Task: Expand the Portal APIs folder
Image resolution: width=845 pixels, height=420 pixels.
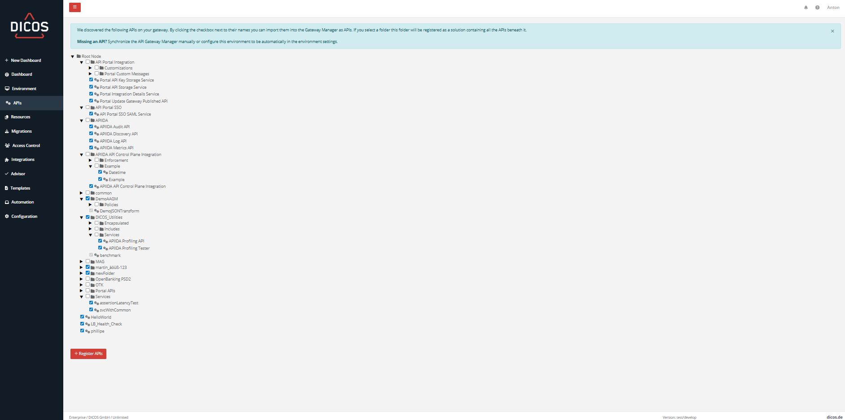Action: 81,291
